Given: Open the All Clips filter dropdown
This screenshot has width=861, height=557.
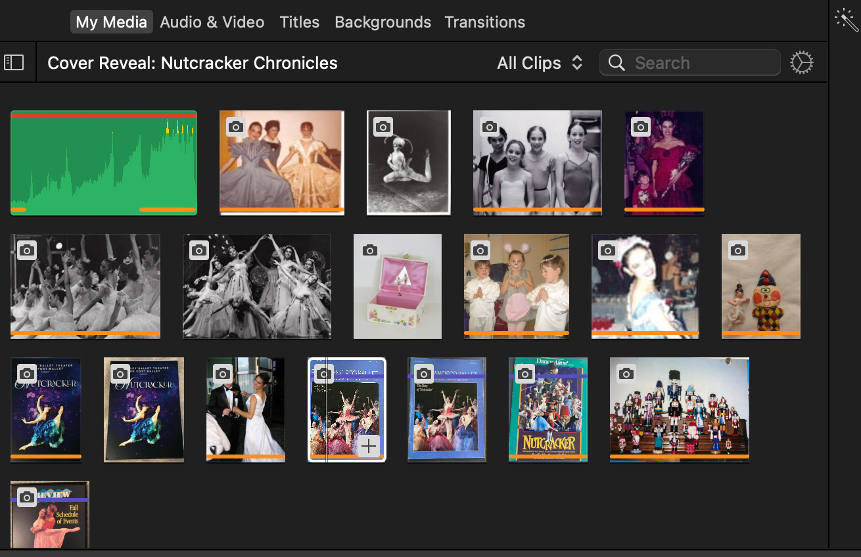Looking at the screenshot, I should pos(540,63).
